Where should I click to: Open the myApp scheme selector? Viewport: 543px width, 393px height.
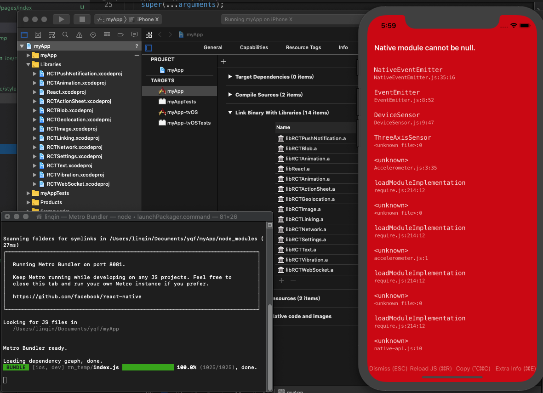110,19
